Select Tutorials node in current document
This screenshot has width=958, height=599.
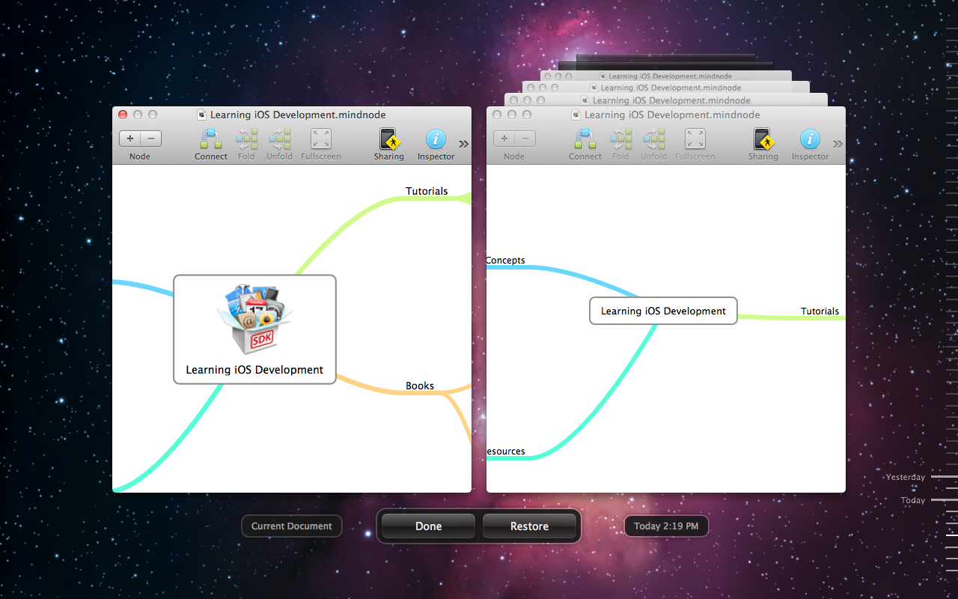(427, 191)
